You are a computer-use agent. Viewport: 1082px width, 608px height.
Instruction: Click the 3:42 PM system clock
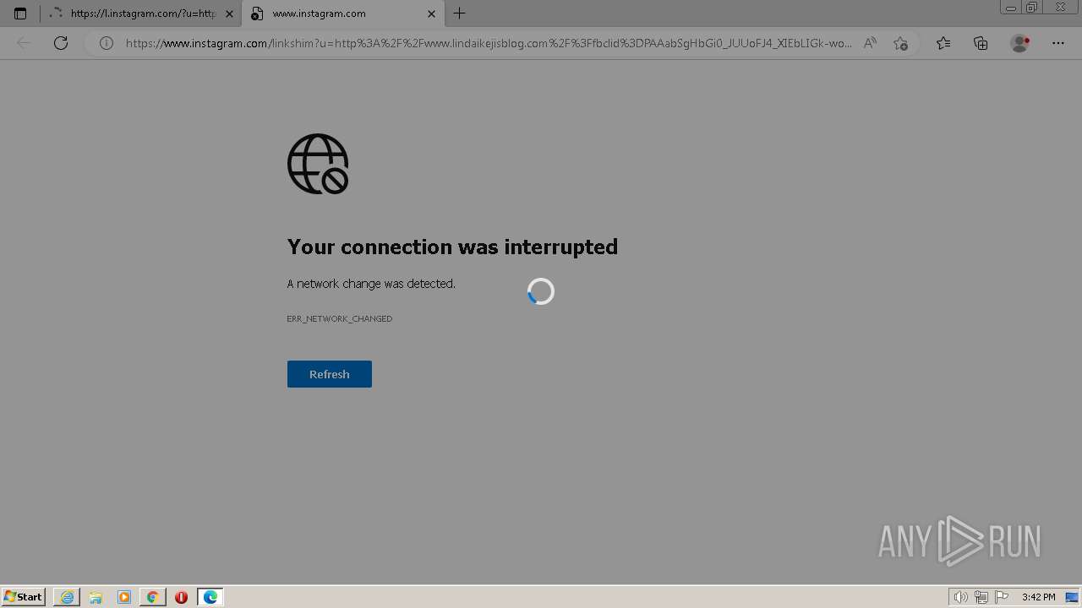click(x=1038, y=597)
